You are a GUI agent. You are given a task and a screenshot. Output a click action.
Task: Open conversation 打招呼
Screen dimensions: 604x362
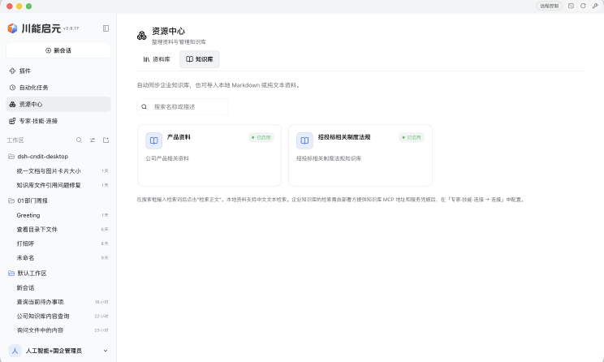pos(58,243)
